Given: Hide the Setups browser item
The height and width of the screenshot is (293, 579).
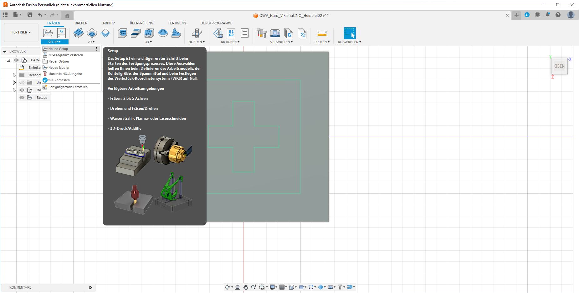Looking at the screenshot, I should click(x=22, y=98).
